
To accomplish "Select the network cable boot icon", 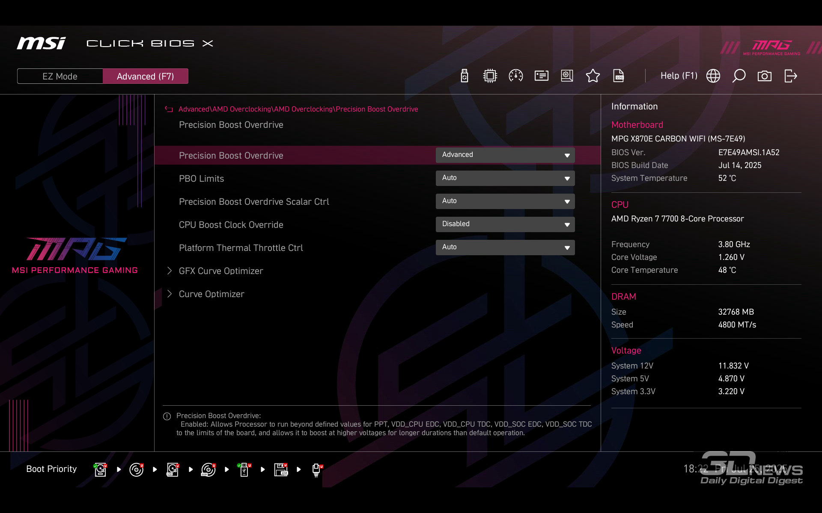I will 317,470.
